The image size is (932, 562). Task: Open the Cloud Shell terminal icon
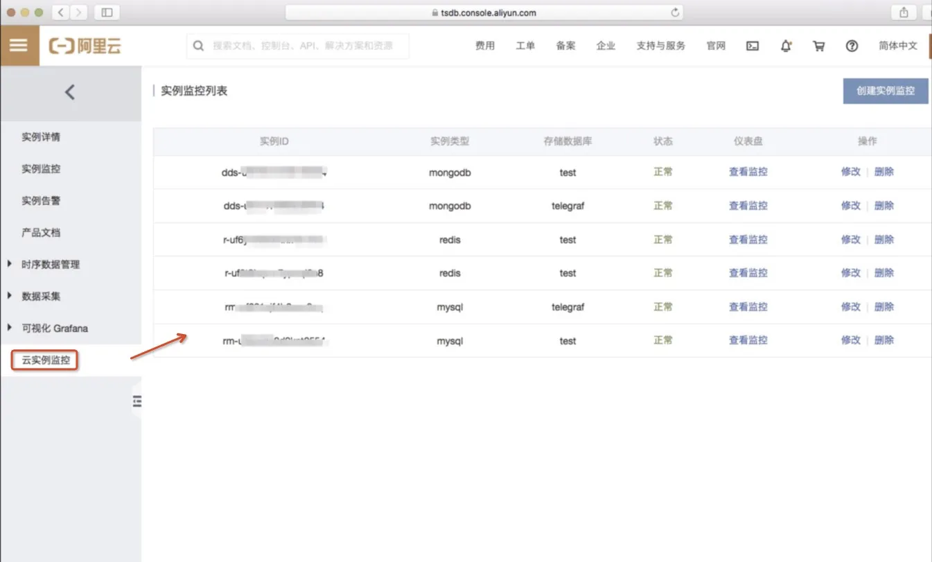(753, 46)
